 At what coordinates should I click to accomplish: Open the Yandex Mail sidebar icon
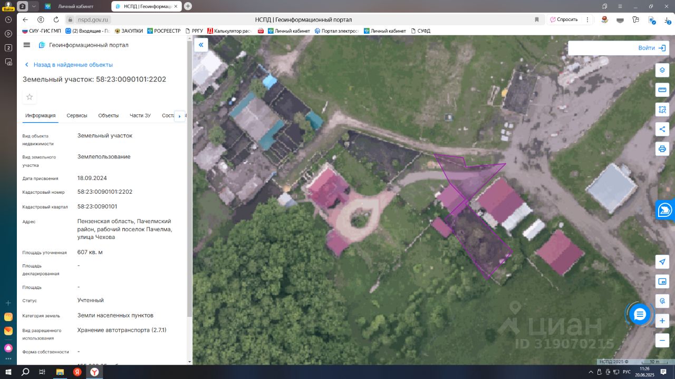pyautogui.click(x=8, y=331)
